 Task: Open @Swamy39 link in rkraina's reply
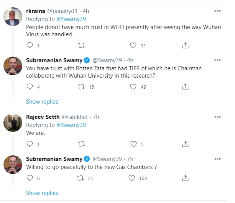71,19
